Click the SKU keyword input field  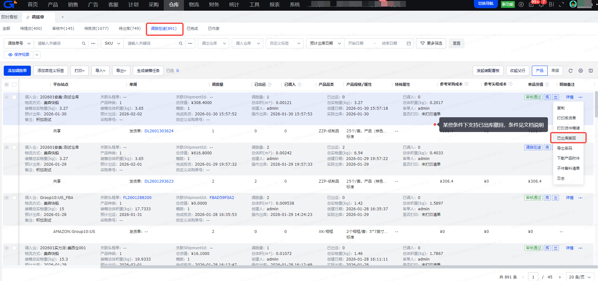152,43
